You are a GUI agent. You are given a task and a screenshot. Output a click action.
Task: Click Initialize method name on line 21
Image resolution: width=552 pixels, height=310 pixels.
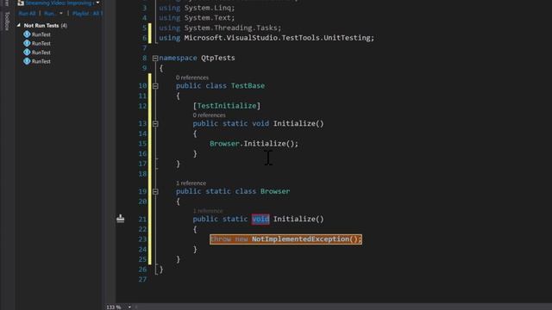294,219
